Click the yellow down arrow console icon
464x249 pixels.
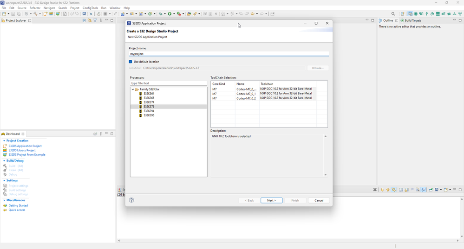pos(382,190)
